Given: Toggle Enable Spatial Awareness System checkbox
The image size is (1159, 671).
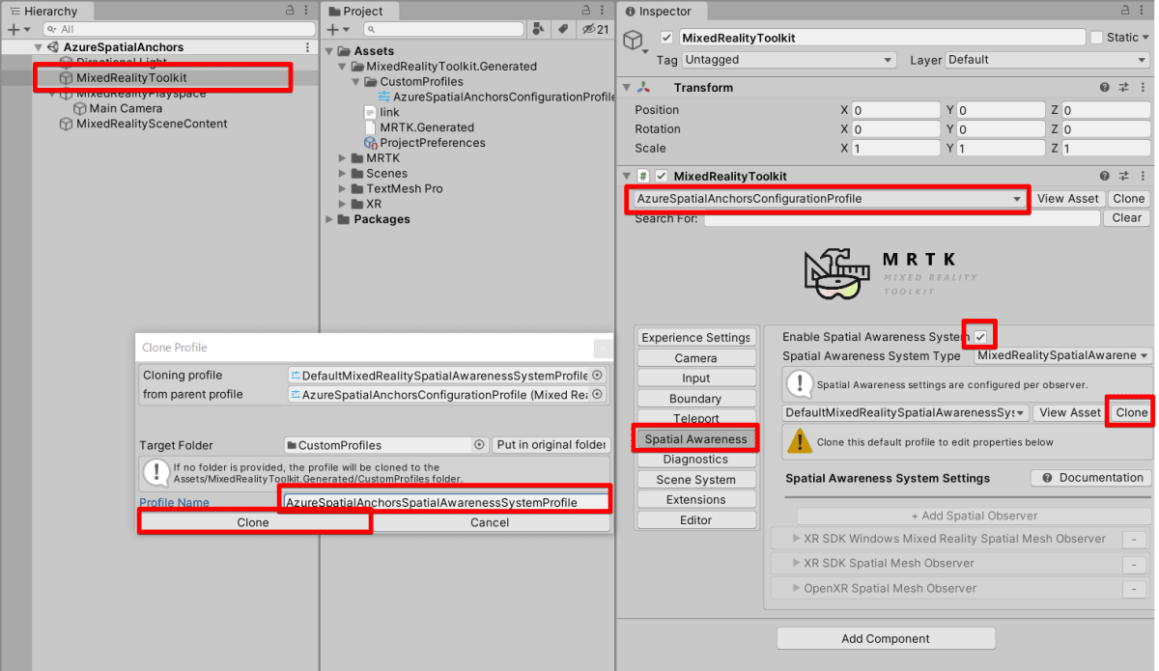Looking at the screenshot, I should pyautogui.click(x=980, y=337).
